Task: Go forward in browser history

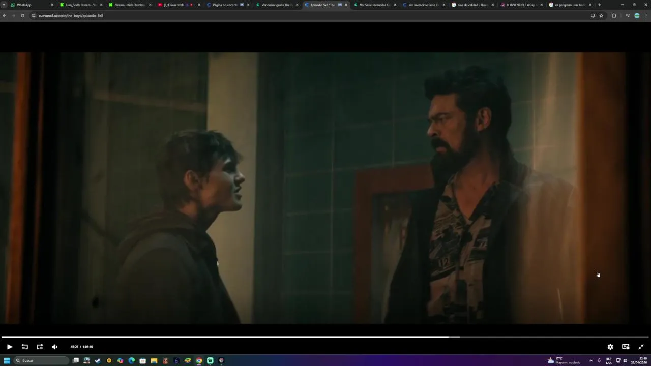Action: click(13, 16)
